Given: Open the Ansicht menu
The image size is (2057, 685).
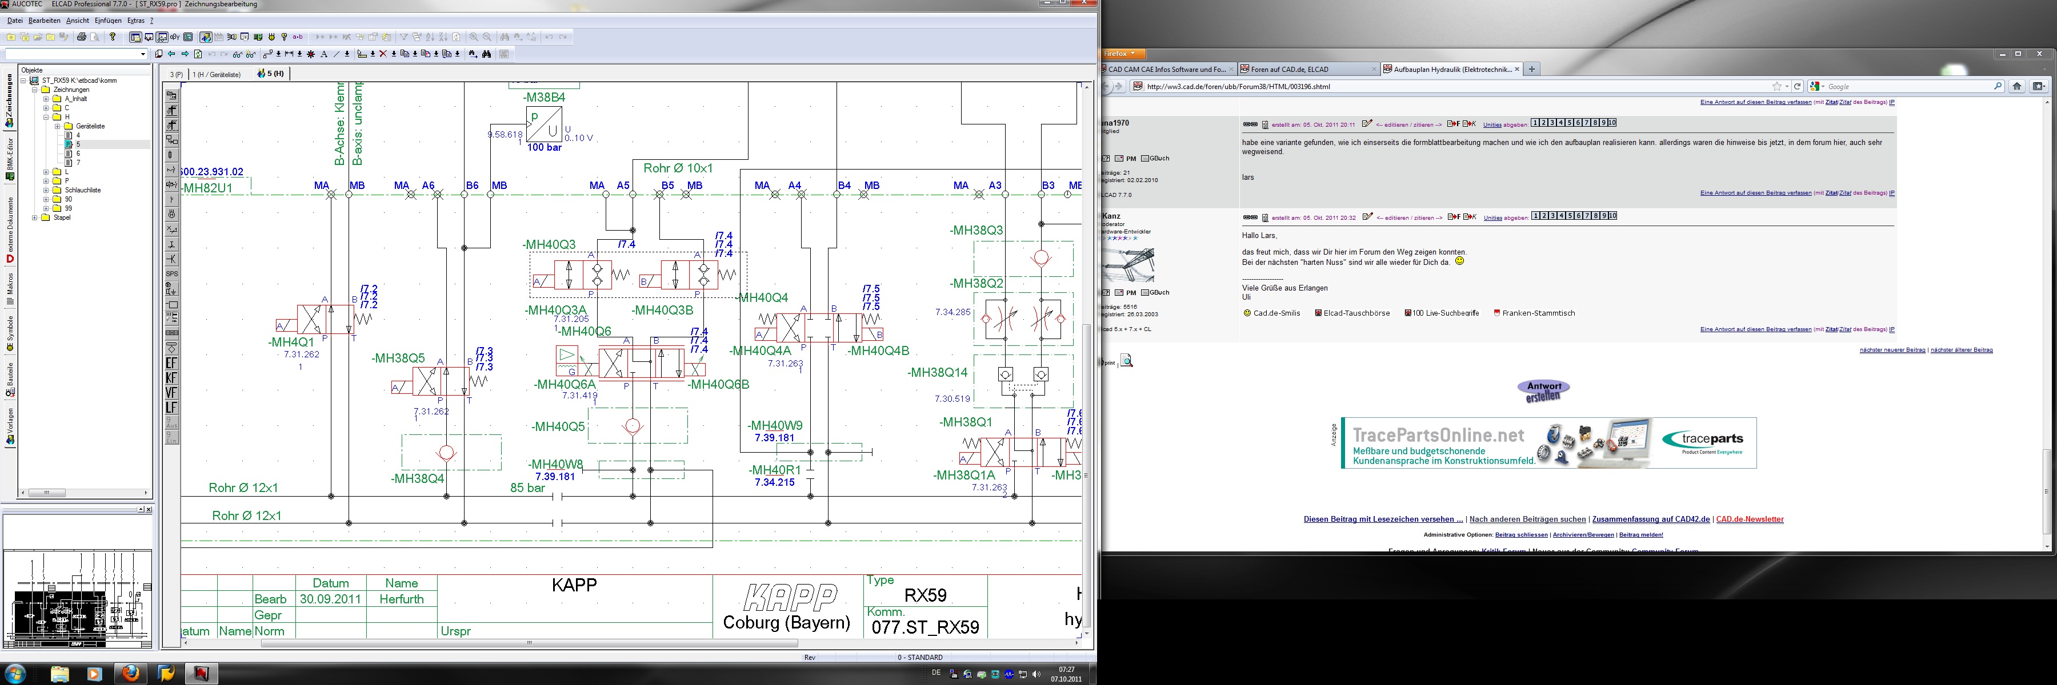Looking at the screenshot, I should coord(78,21).
